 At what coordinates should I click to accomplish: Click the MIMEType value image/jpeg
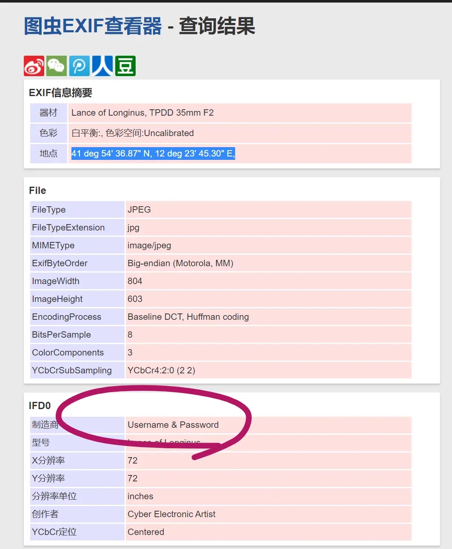(149, 245)
